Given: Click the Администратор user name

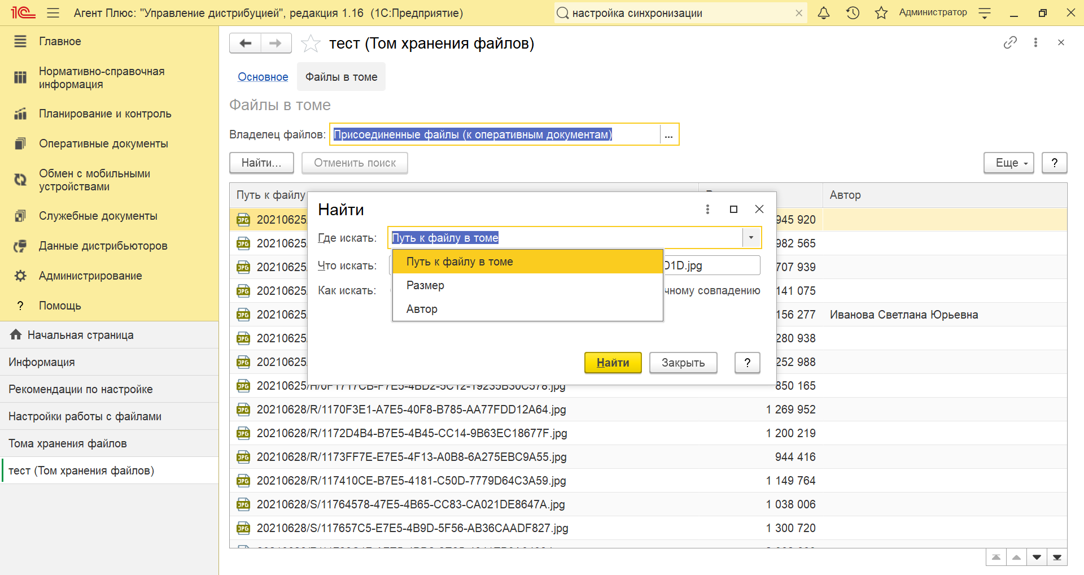Looking at the screenshot, I should 933,12.
